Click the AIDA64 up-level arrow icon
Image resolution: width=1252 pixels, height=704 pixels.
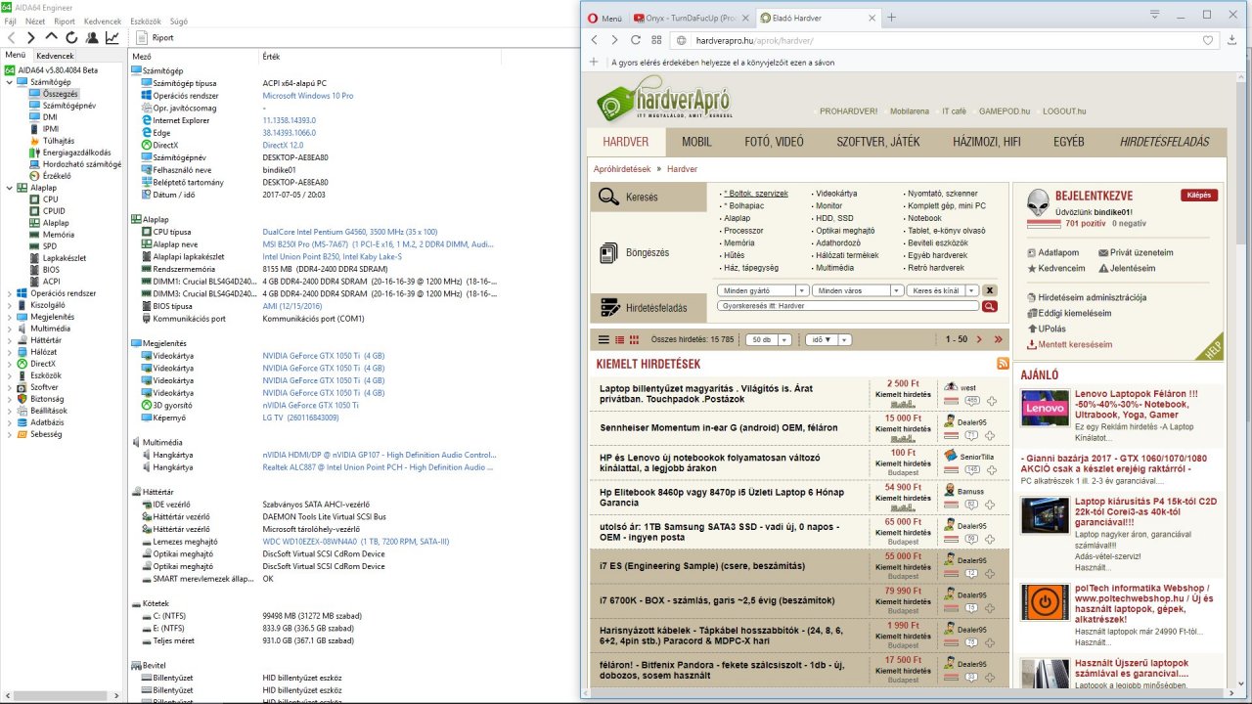point(52,37)
